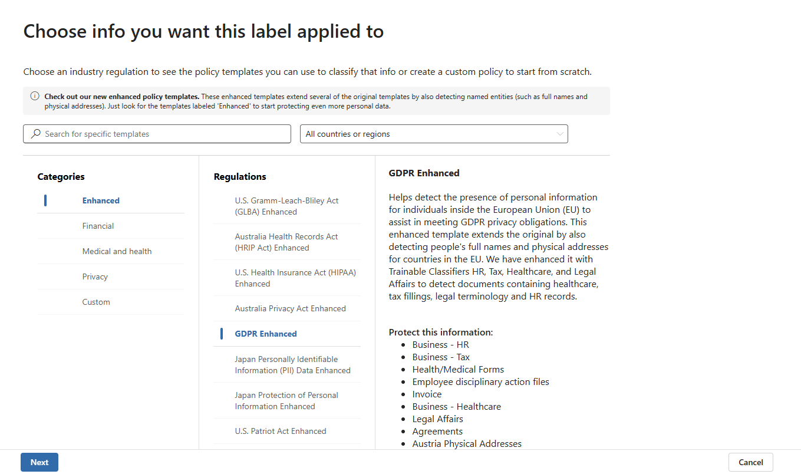Choose U.S. Health Insurance Act HIPAA Enhanced
Screen dimensions: 801x474
coord(295,278)
